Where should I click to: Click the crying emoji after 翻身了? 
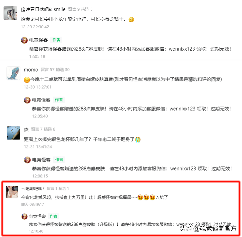tap(138, 139)
